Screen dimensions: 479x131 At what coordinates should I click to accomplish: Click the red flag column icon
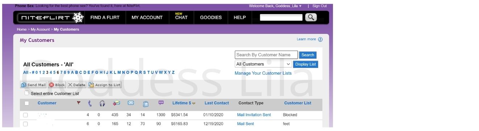(x=79, y=103)
